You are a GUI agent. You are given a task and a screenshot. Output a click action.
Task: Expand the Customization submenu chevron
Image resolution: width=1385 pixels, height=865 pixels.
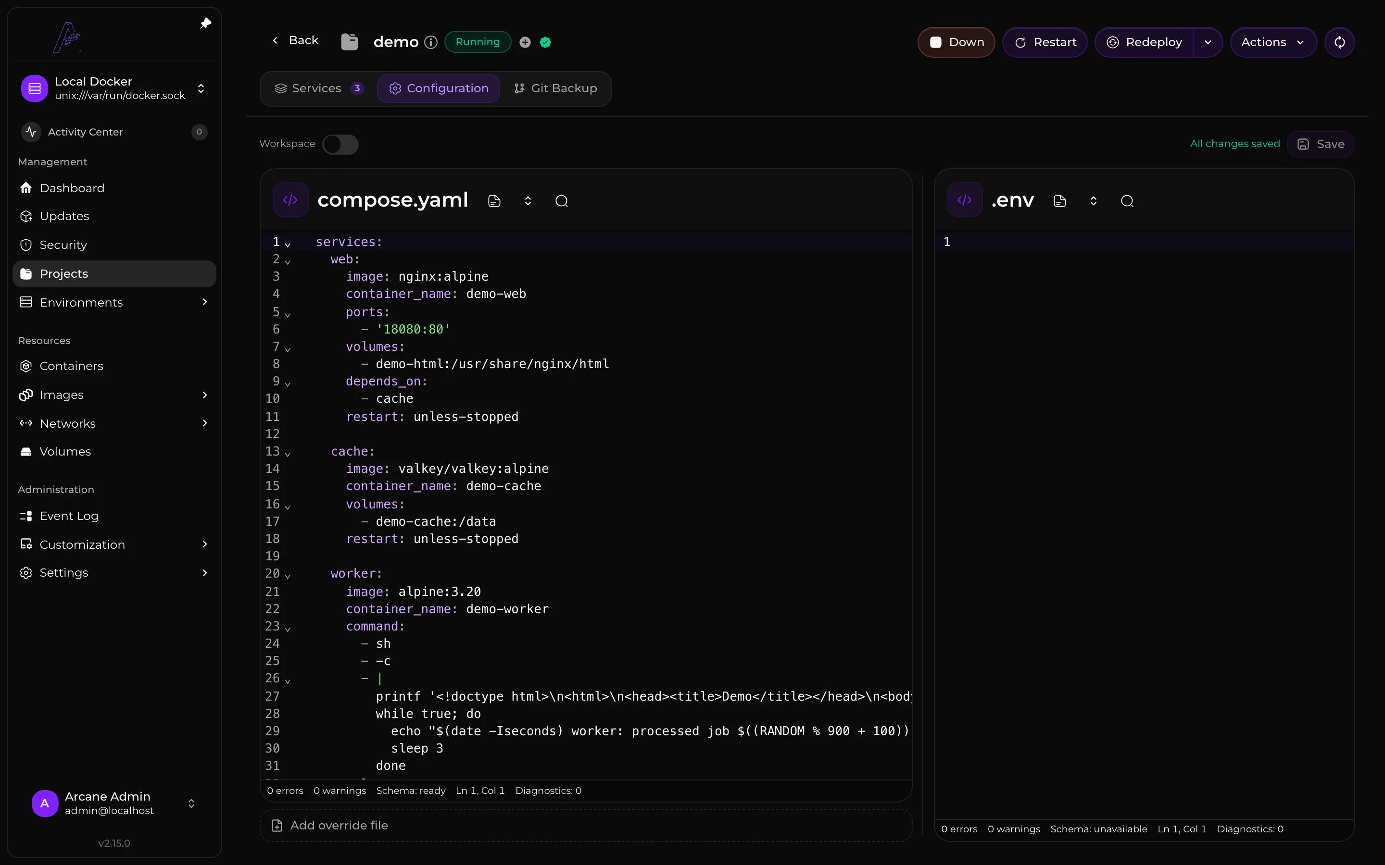click(205, 544)
